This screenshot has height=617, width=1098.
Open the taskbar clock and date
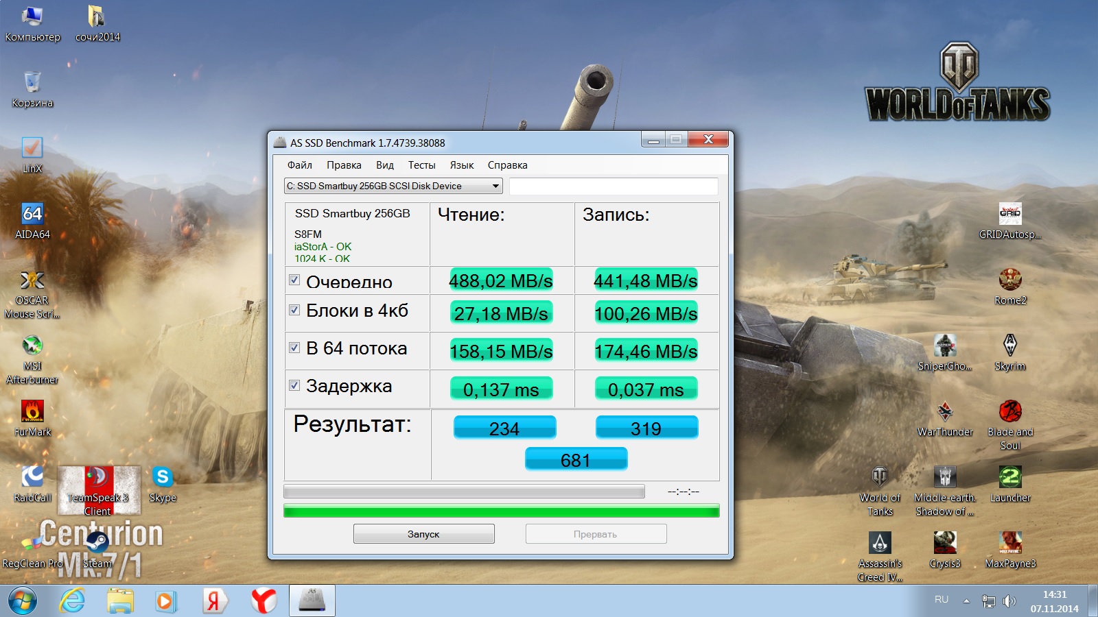click(1054, 601)
